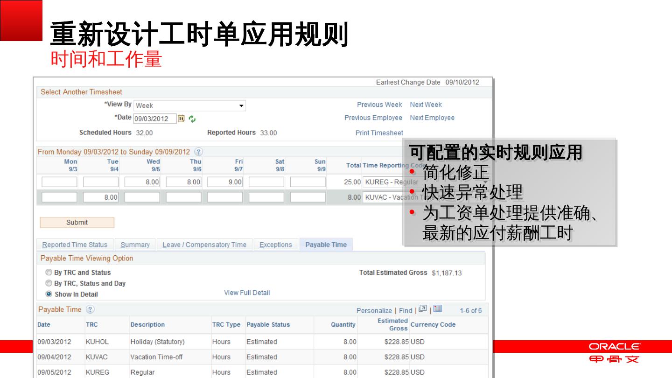Select By TRC, Status and Day option
The image size is (672, 378).
(x=49, y=283)
